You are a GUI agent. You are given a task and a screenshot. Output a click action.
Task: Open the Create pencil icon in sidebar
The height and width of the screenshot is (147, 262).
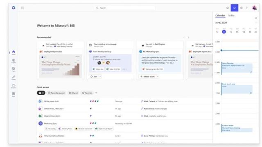[14, 78]
